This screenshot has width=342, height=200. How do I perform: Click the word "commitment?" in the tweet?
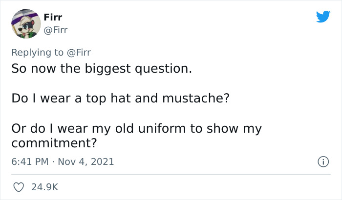[x=54, y=144]
